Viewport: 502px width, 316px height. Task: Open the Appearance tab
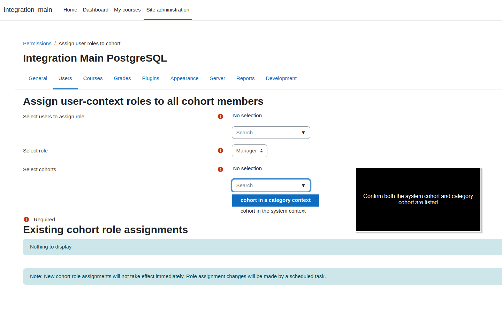[x=184, y=78]
